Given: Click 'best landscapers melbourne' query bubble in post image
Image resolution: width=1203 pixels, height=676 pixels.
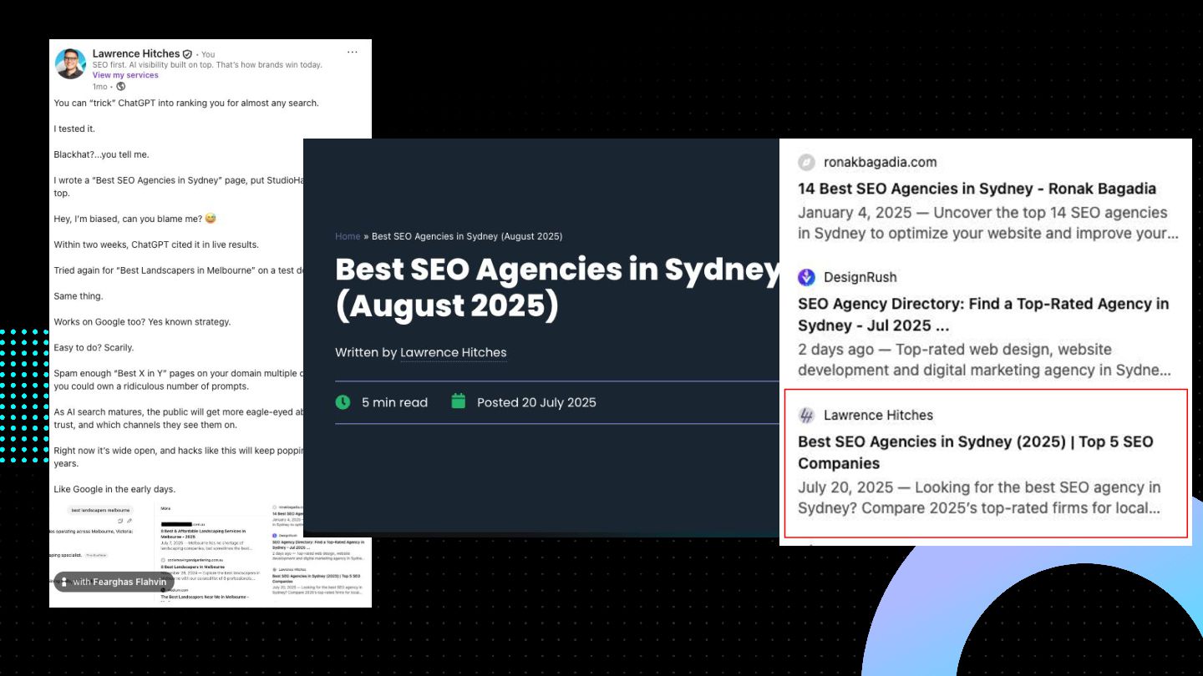Looking at the screenshot, I should click(x=100, y=510).
